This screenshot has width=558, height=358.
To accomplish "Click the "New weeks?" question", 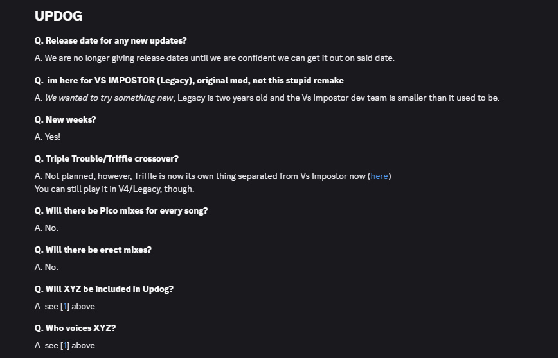I will (66, 119).
